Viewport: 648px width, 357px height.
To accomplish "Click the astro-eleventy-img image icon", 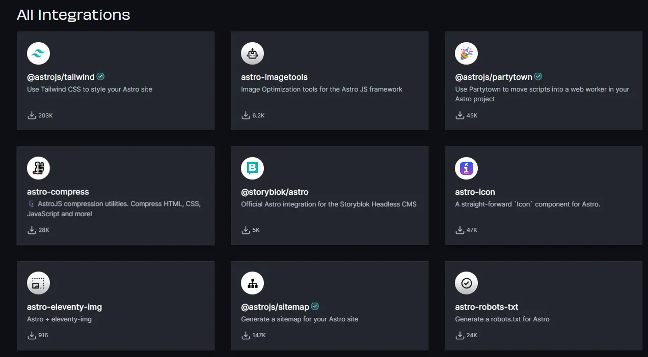I will pos(38,283).
